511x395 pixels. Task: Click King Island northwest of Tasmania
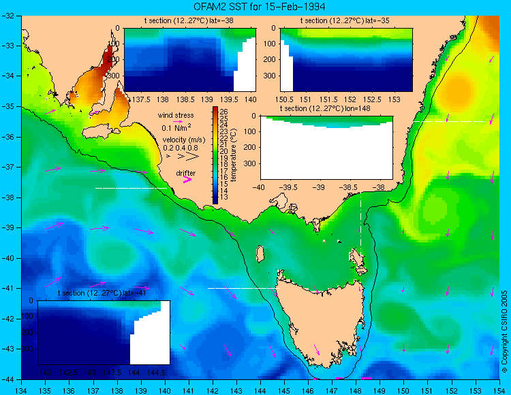pos(260,254)
